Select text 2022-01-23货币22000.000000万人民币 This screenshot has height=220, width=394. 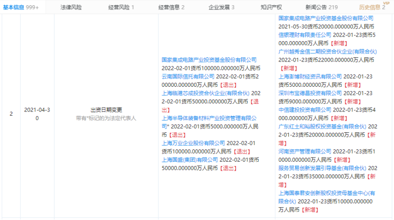coord(326,60)
